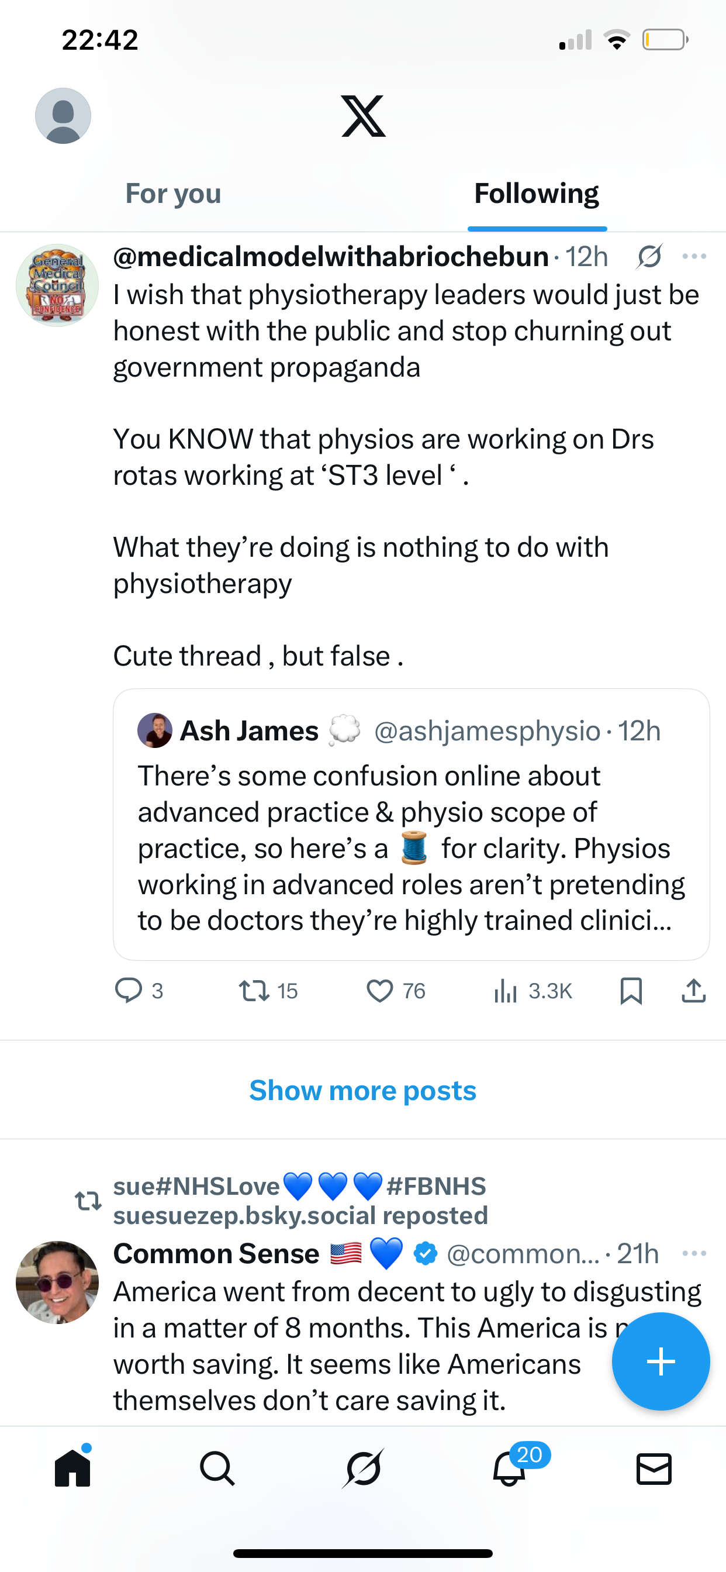Screen dimensions: 726x1572
Task: Tap Show more posts link
Action: pyautogui.click(x=363, y=1090)
